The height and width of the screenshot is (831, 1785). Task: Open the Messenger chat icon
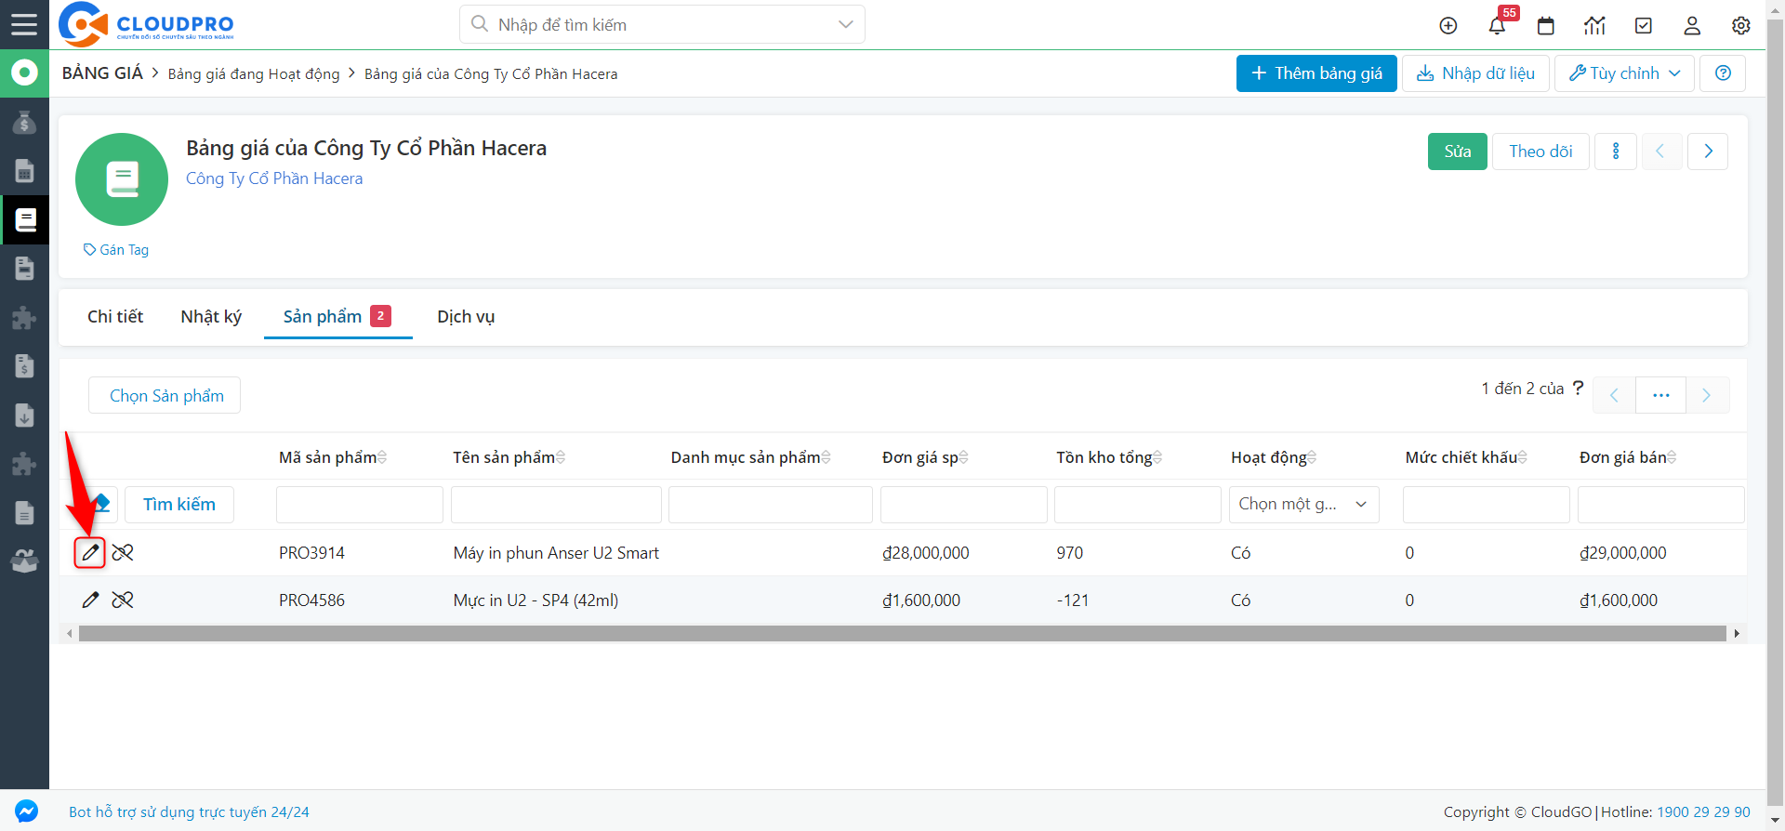(26, 811)
